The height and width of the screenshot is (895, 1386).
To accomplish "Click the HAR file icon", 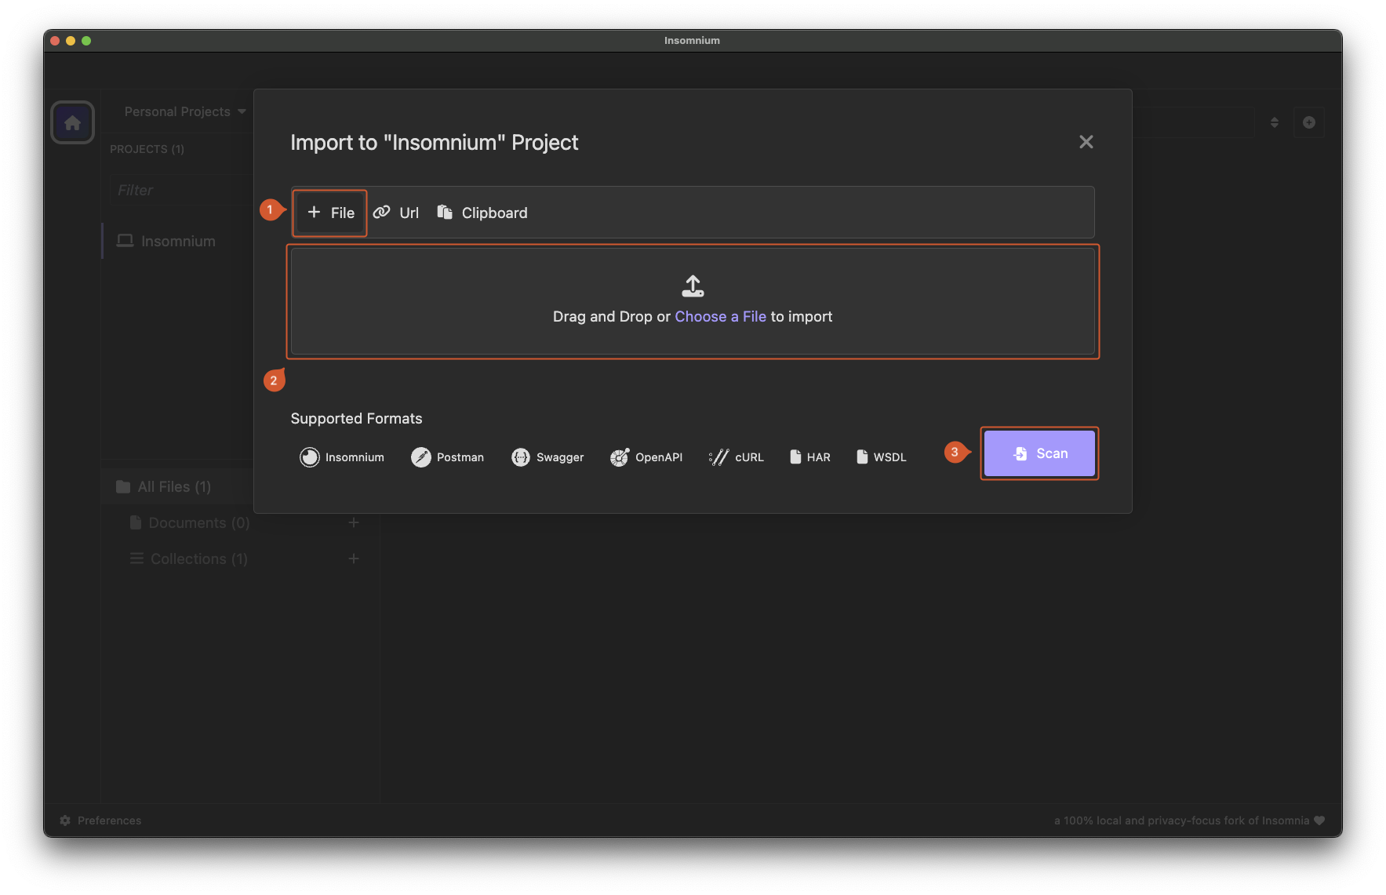I will [x=795, y=457].
